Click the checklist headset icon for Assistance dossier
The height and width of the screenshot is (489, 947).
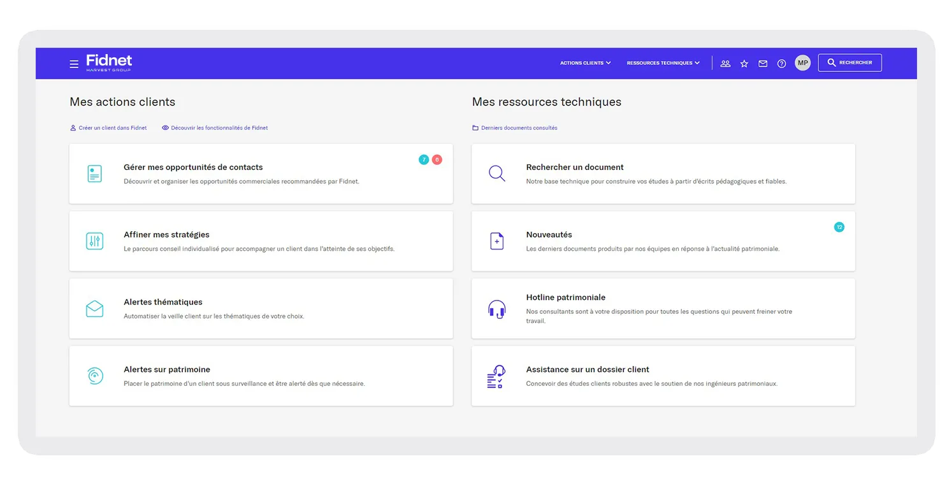pyautogui.click(x=496, y=377)
